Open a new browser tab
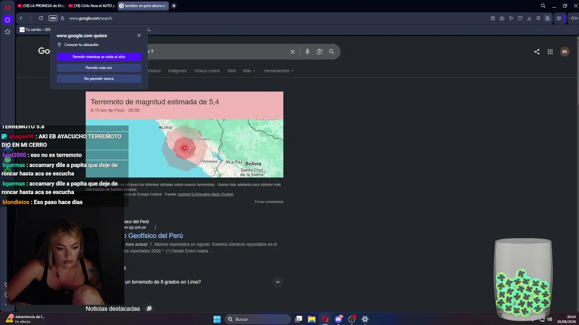The height and width of the screenshot is (325, 579). (174, 6)
